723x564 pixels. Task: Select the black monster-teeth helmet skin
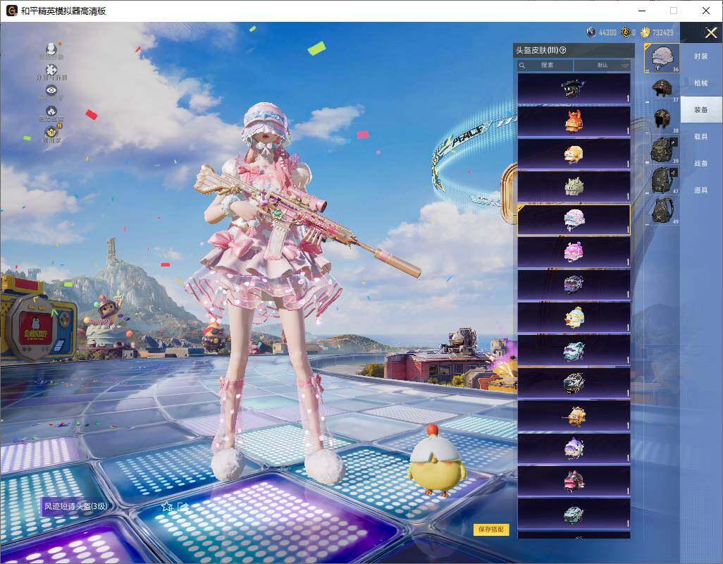point(574,89)
